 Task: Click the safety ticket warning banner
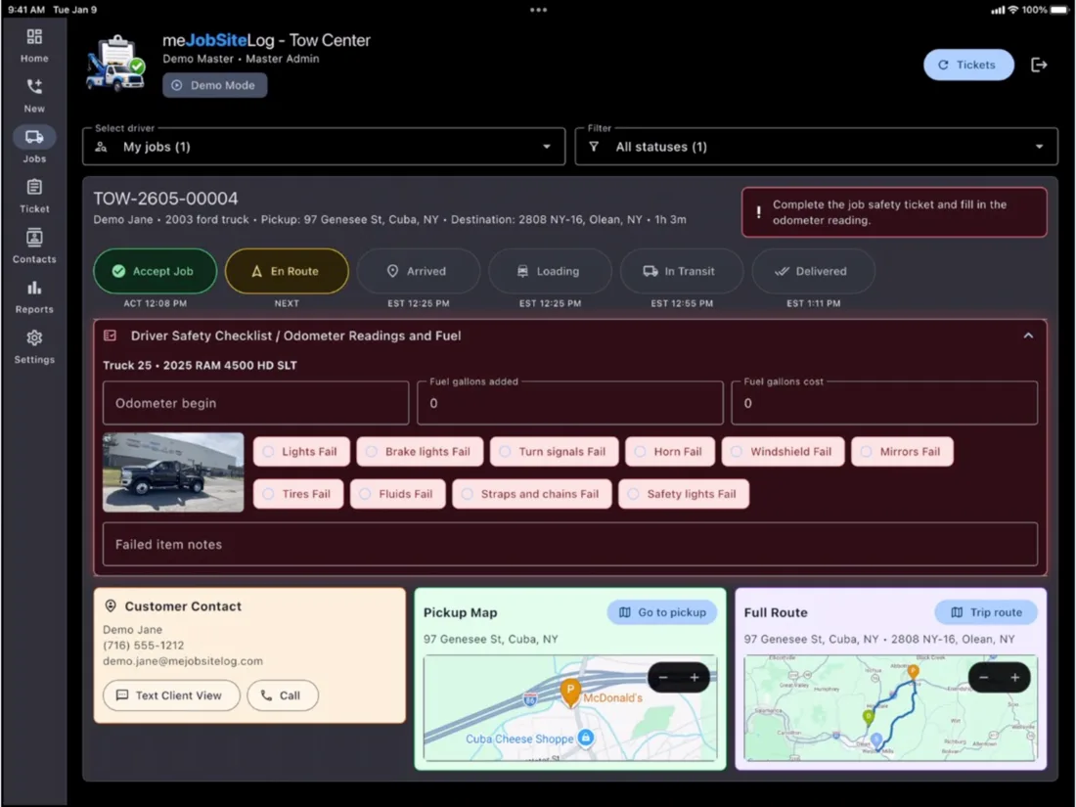pyautogui.click(x=894, y=212)
